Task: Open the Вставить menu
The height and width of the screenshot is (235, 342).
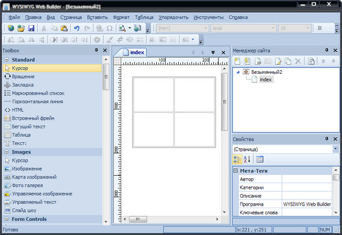Action: click(97, 17)
